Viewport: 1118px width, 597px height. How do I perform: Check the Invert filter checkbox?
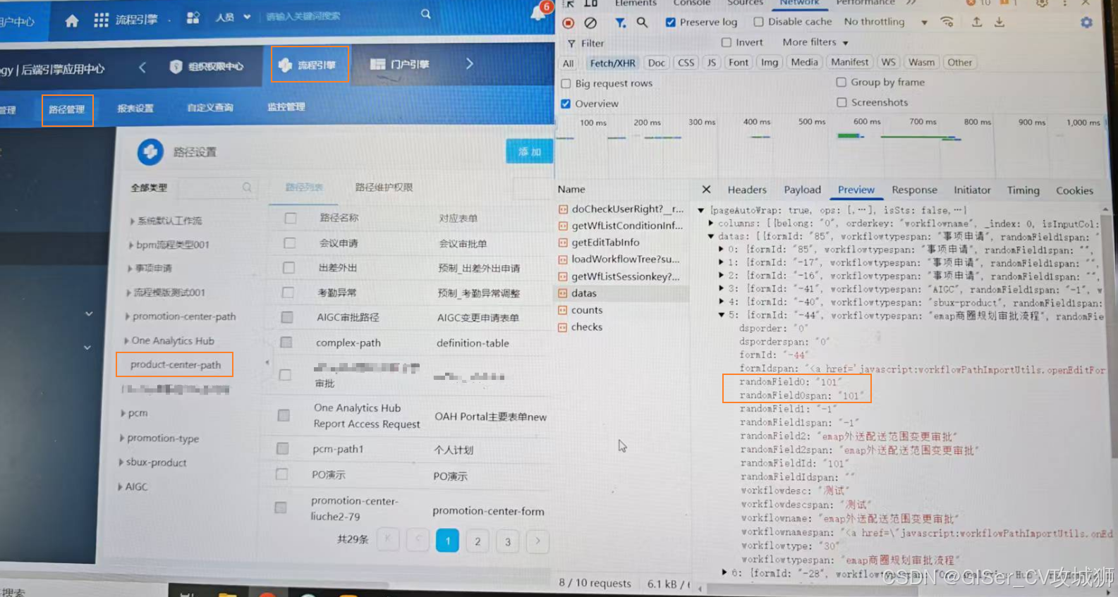(x=727, y=42)
